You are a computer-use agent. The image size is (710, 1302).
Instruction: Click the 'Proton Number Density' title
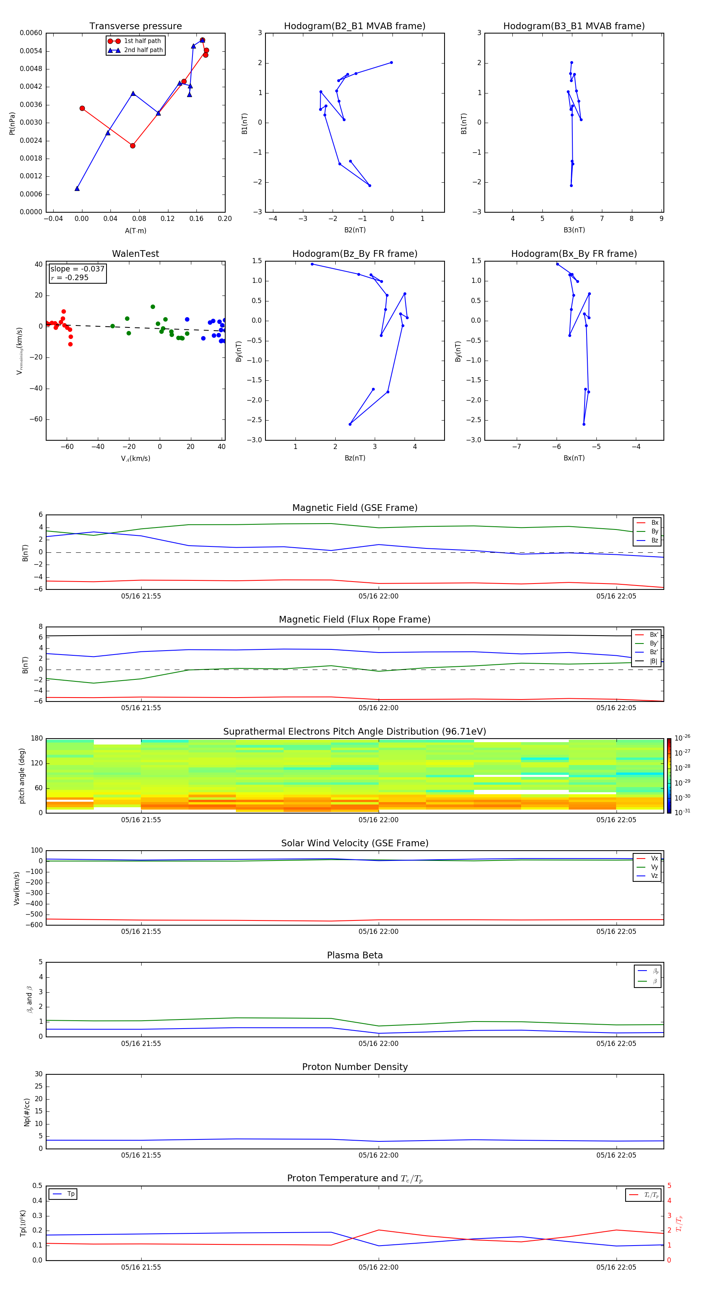click(355, 1067)
